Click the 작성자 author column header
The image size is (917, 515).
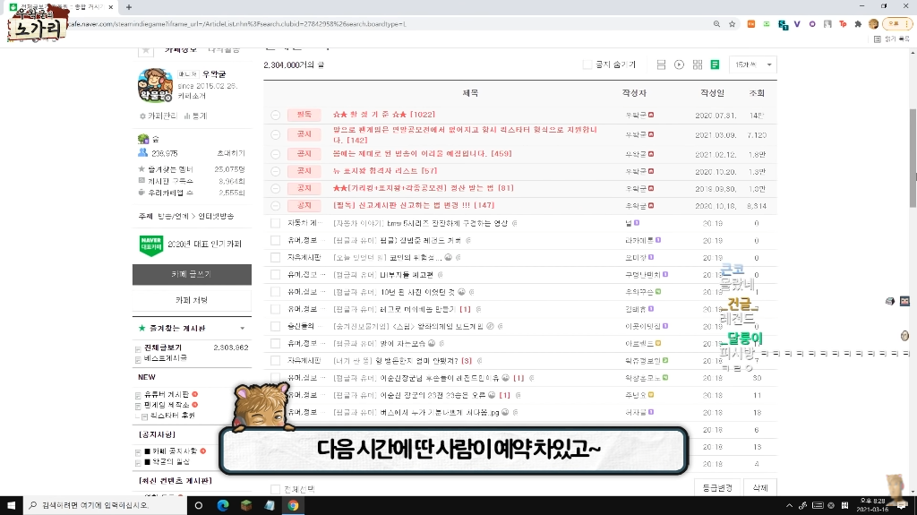point(635,93)
